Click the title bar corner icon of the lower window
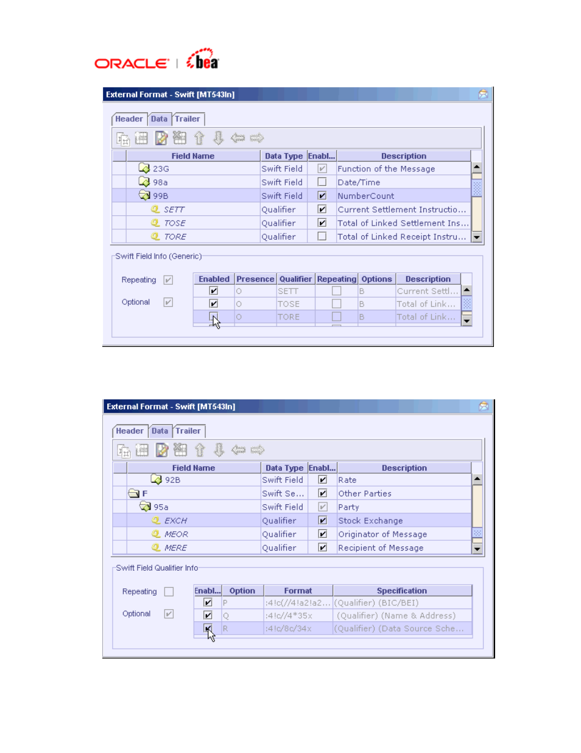Viewport: 581px width, 753px height. tap(484, 407)
